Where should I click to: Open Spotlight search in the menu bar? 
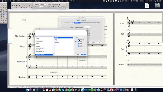coord(155,1)
